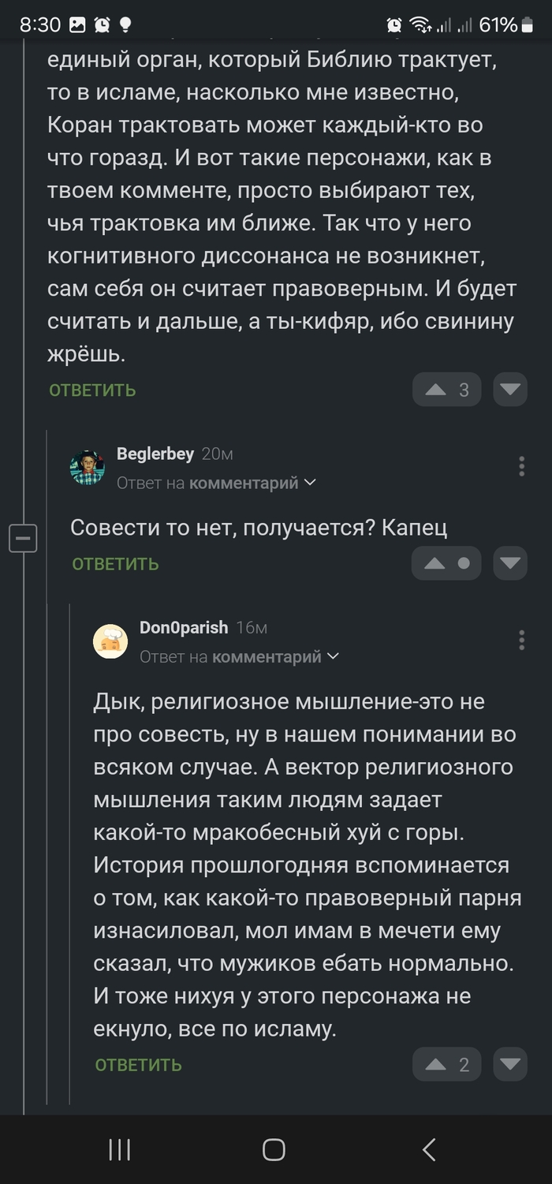Collapse the comment thread with minus box
This screenshot has height=1184, width=552.
point(23,539)
